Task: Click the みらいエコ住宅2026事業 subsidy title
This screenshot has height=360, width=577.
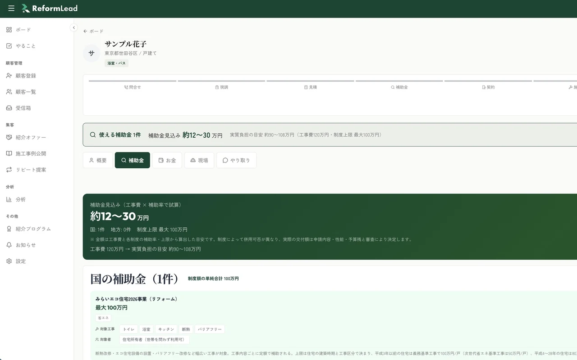Action: tap(137, 299)
